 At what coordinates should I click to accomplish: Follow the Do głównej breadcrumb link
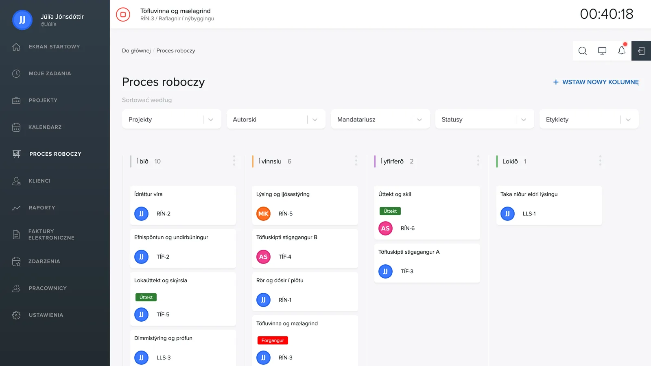tap(136, 51)
